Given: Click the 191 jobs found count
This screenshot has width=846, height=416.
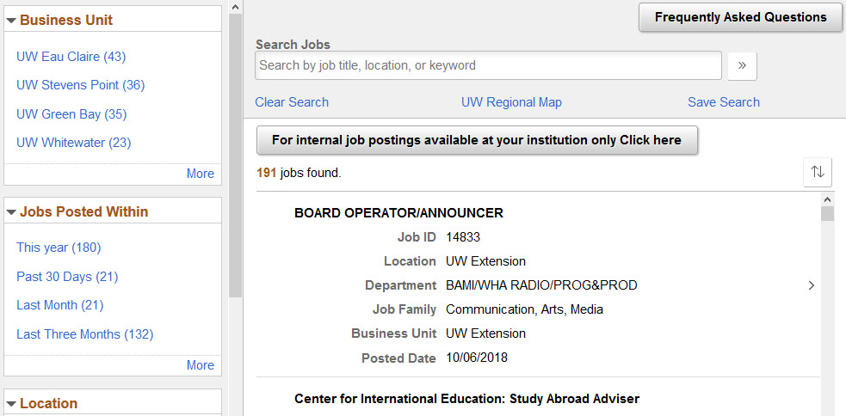Looking at the screenshot, I should 299,174.
